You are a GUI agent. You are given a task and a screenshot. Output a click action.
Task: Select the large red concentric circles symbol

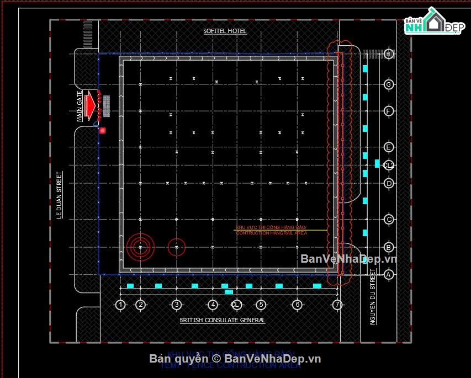pos(140,247)
